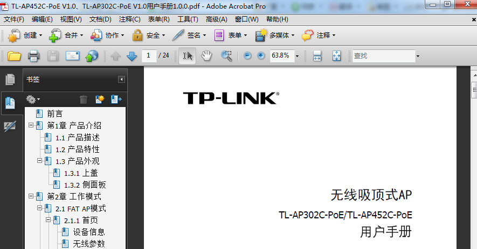This screenshot has height=249, width=477.
Task: Select the 1.1 产品描述 bookmark
Action: click(x=77, y=138)
